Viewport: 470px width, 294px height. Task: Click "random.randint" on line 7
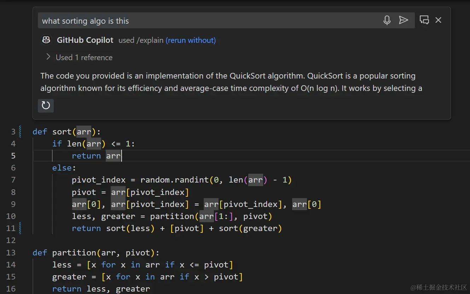tap(174, 180)
